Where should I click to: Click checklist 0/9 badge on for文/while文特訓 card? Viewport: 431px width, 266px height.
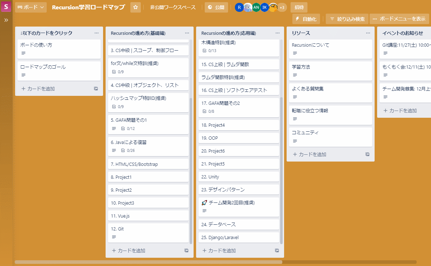pyautogui.click(x=118, y=72)
